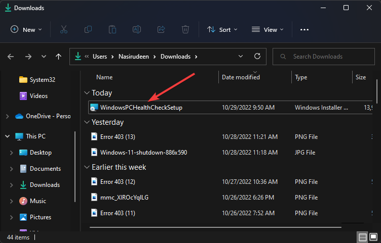Image resolution: width=381 pixels, height=243 pixels.
Task: Click the Windows-11-shutdown-886x590 file icon
Action: [x=94, y=153]
